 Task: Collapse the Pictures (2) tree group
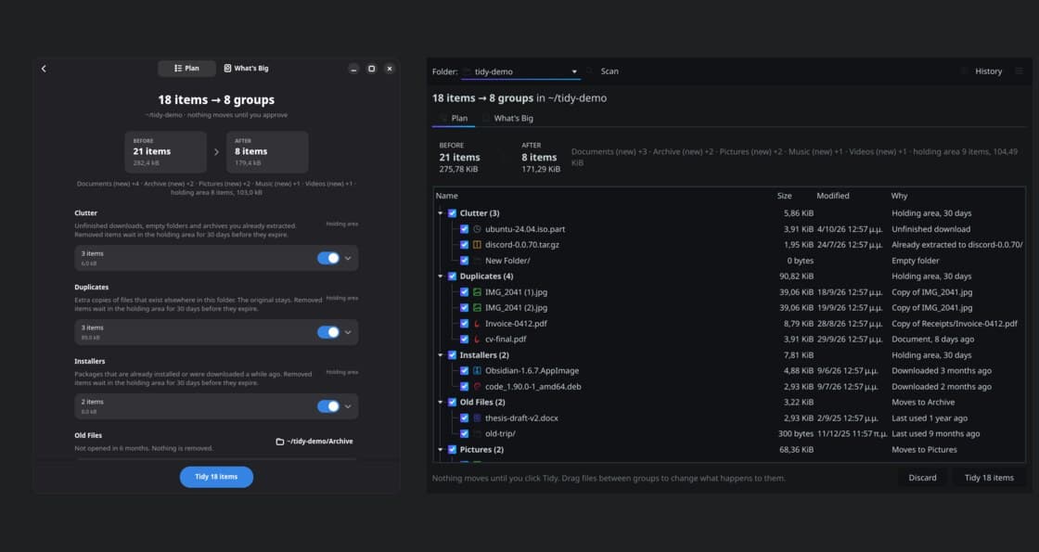(x=440, y=449)
